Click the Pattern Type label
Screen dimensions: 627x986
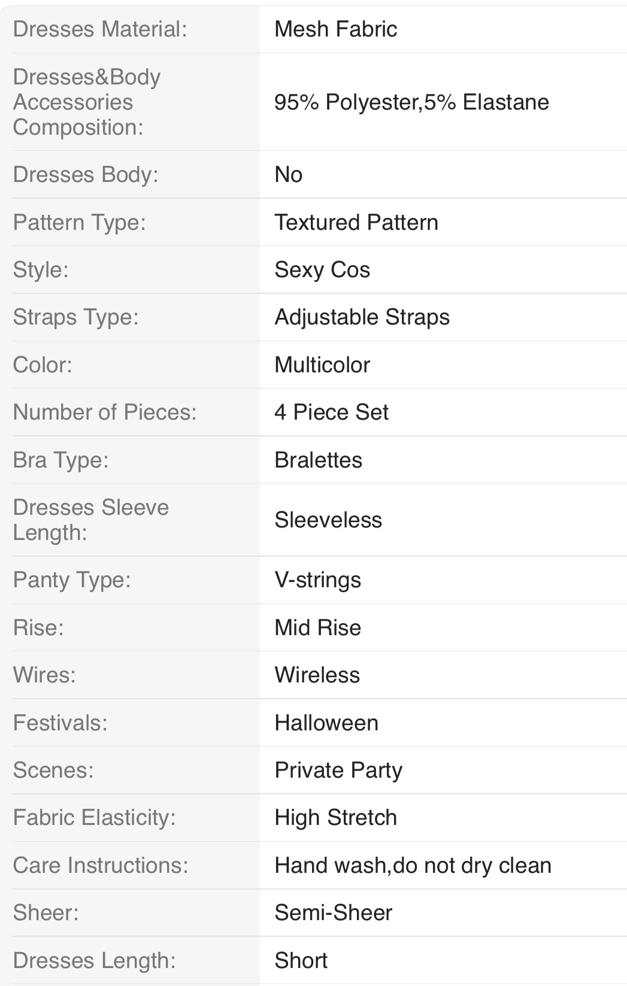pos(79,223)
